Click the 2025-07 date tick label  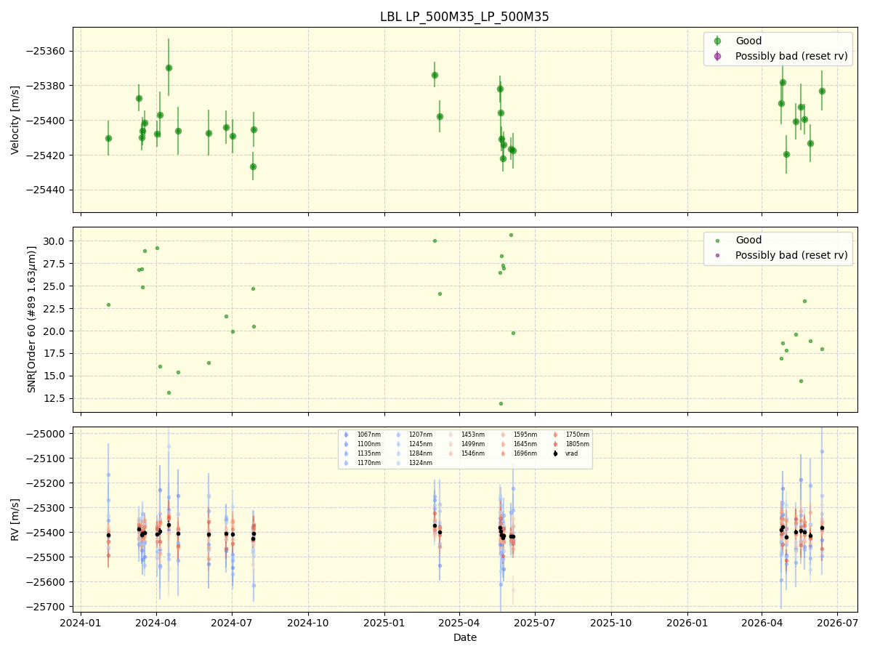535,623
